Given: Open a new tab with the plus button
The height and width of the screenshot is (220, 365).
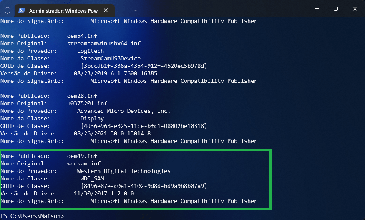Looking at the screenshot, I should (123, 10).
